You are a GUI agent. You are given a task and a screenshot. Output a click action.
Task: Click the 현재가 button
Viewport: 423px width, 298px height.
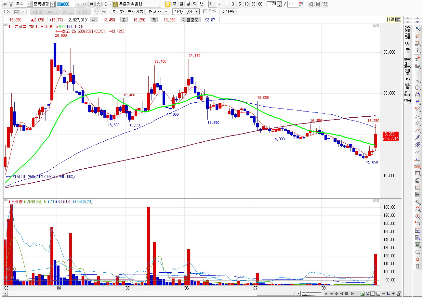point(154,12)
